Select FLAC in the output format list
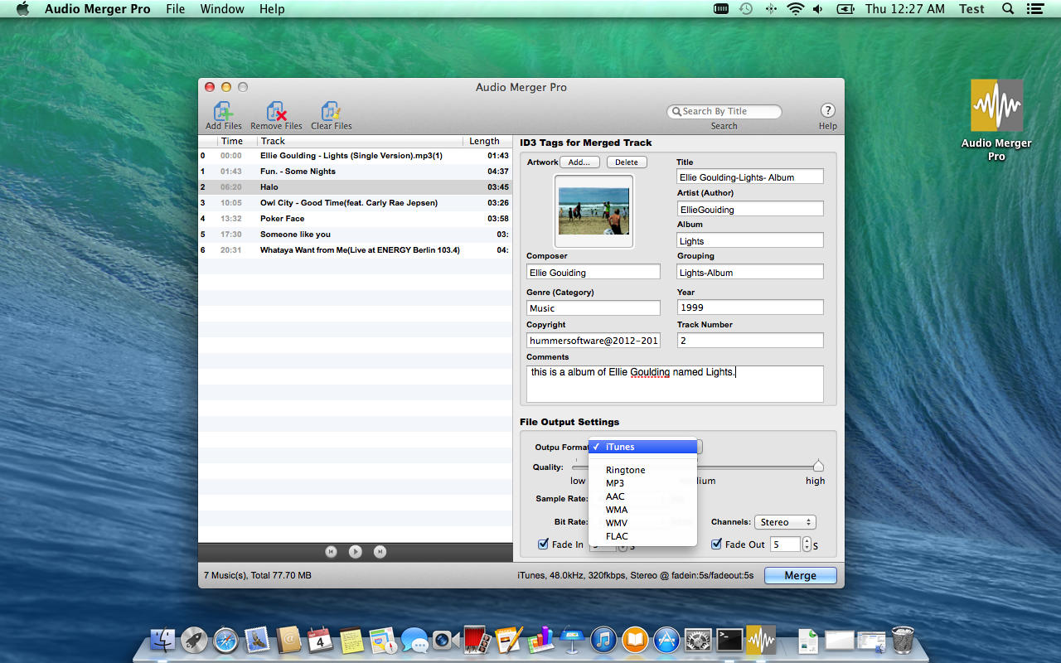The height and width of the screenshot is (663, 1061). point(617,536)
